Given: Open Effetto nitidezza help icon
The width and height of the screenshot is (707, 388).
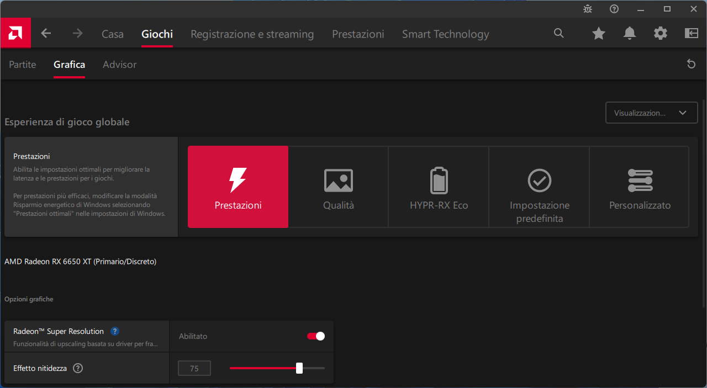Looking at the screenshot, I should click(x=78, y=368).
